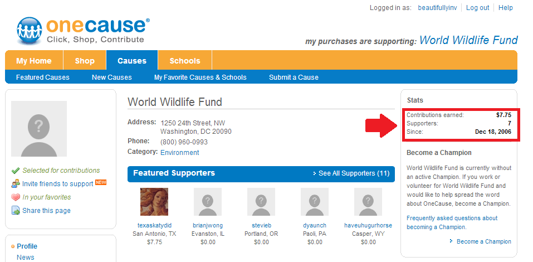Select the Profile item in the sidebar
This screenshot has height=262, width=533.
[x=27, y=246]
